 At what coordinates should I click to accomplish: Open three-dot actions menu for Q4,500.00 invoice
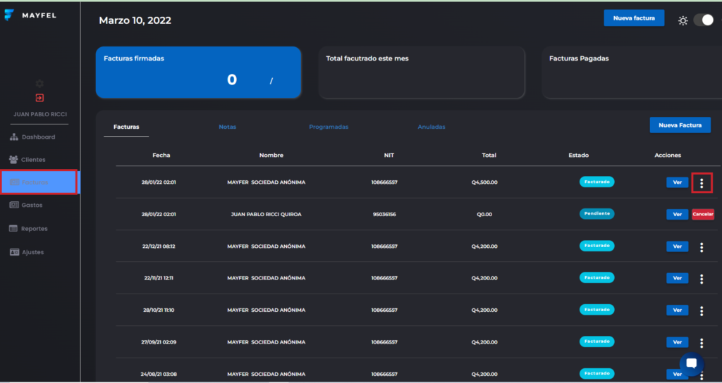point(702,183)
